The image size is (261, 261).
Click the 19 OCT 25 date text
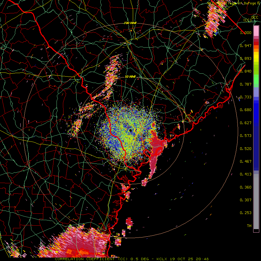pos(182,259)
